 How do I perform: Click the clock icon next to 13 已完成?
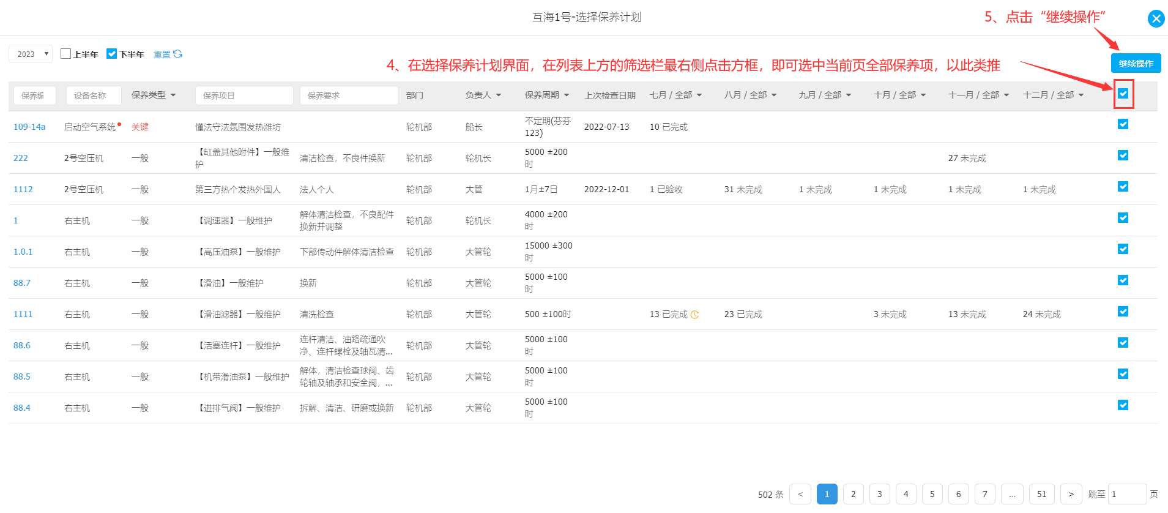[694, 315]
